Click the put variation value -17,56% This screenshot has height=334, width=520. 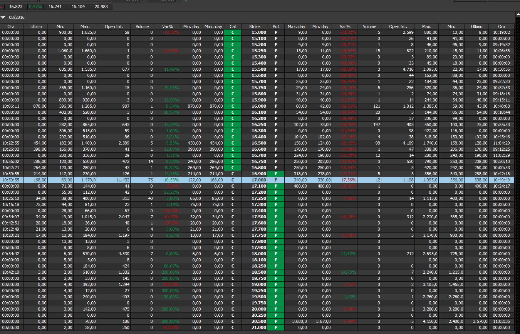click(x=348, y=180)
